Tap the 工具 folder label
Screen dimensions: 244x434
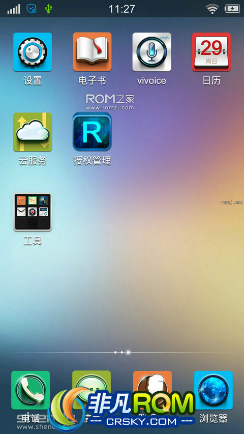point(33,241)
